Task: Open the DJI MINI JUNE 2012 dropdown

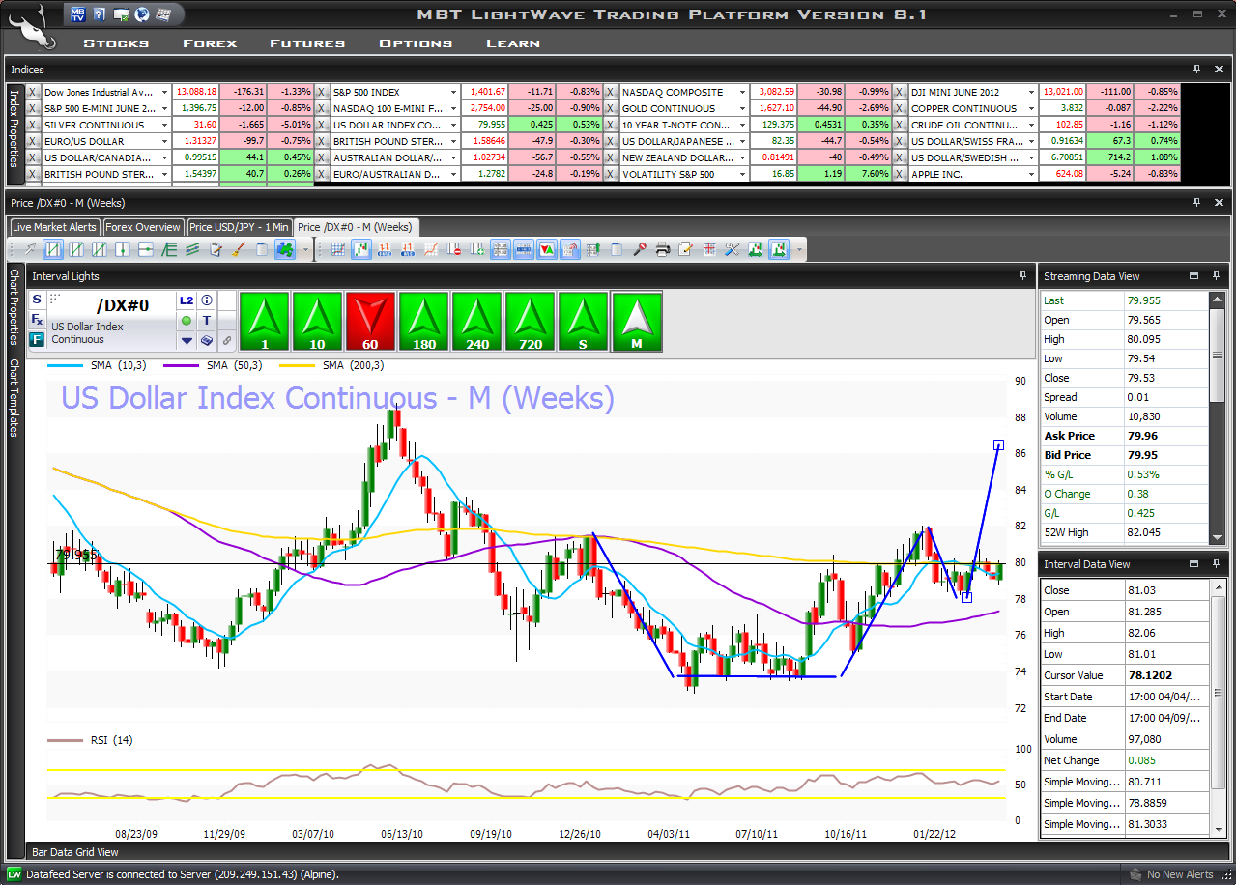Action: pyautogui.click(x=1031, y=92)
